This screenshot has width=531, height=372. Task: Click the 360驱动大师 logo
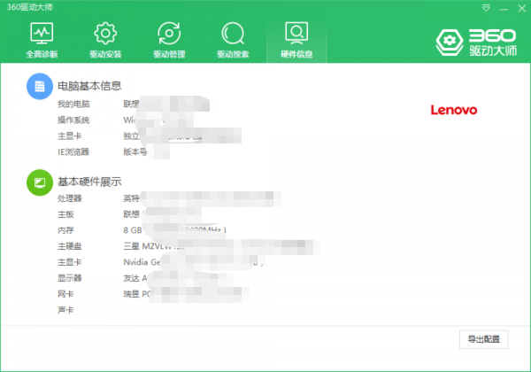476,42
